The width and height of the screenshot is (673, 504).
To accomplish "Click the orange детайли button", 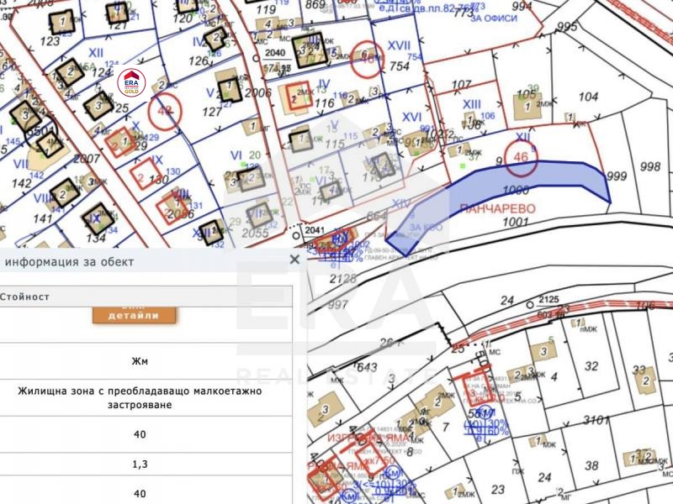I will click(135, 315).
